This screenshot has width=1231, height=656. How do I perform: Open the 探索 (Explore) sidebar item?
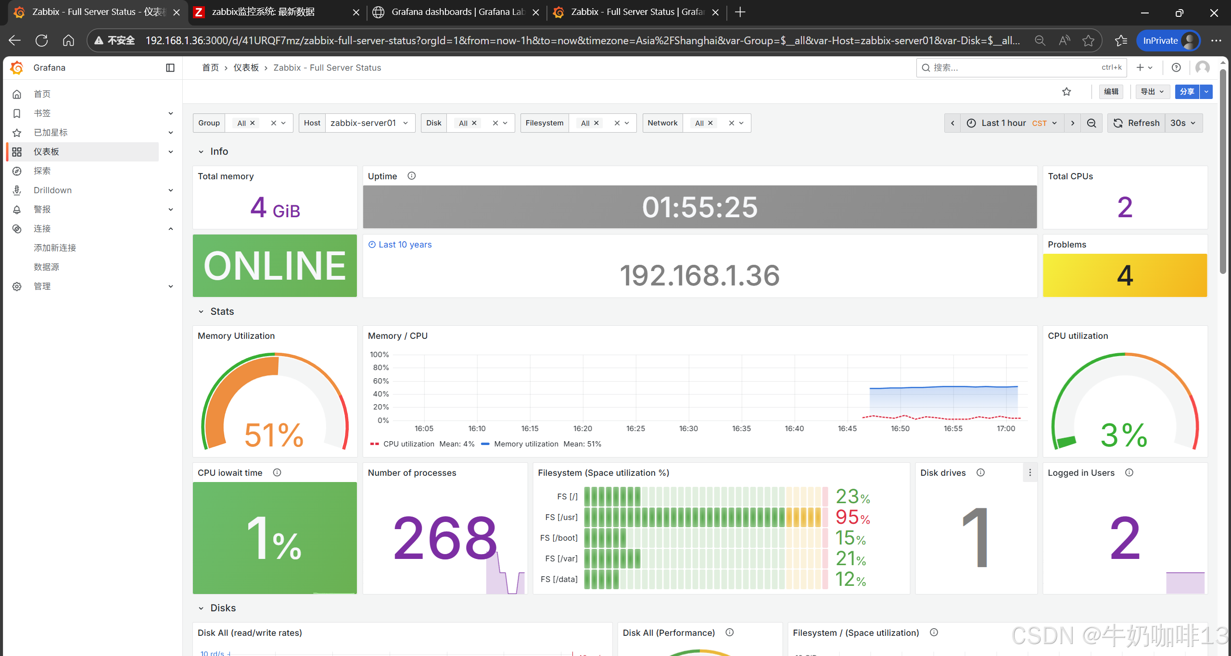tap(42, 171)
